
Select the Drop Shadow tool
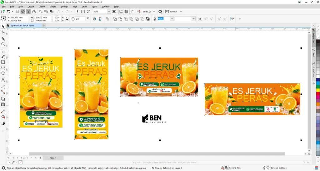3,99
